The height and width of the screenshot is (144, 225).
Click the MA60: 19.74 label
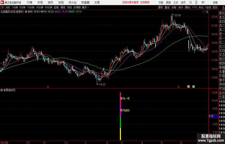coord(75,12)
